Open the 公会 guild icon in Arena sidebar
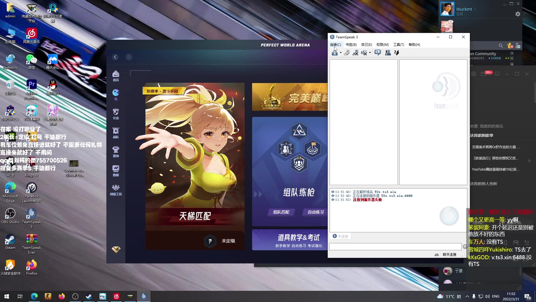536x302 pixels. 116,114
